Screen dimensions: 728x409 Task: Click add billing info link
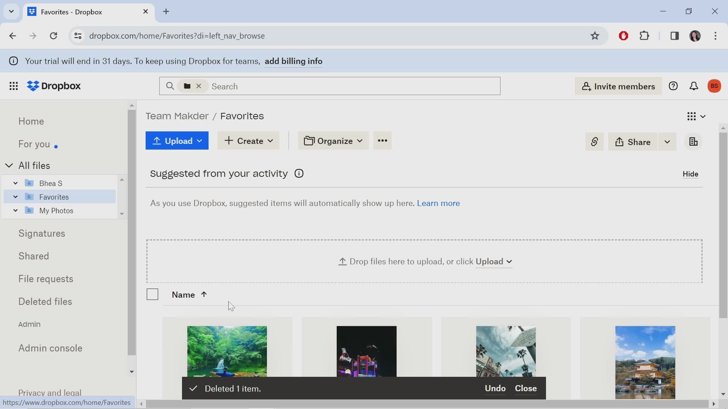click(x=293, y=61)
